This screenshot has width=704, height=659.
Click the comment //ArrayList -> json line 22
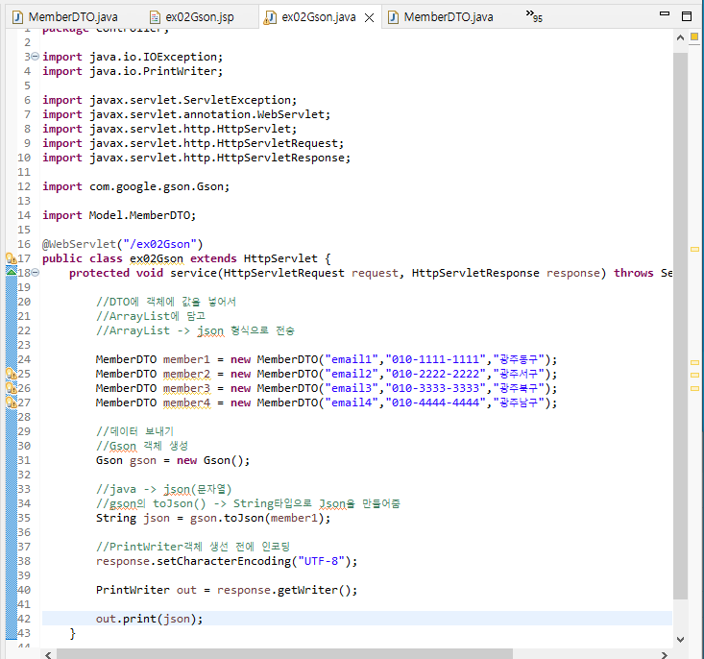pos(195,330)
